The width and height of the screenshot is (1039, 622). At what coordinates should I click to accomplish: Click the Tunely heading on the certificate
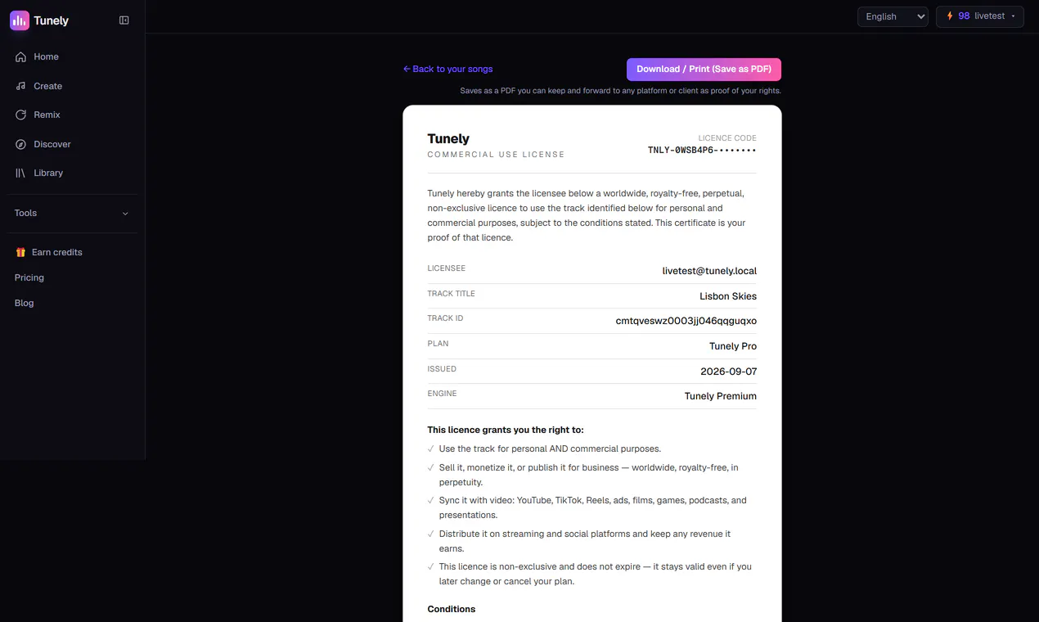click(x=448, y=138)
